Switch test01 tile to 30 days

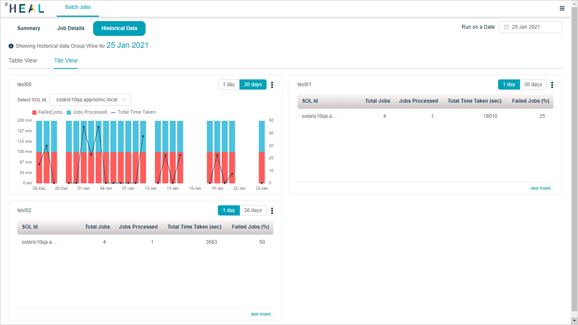coord(533,84)
